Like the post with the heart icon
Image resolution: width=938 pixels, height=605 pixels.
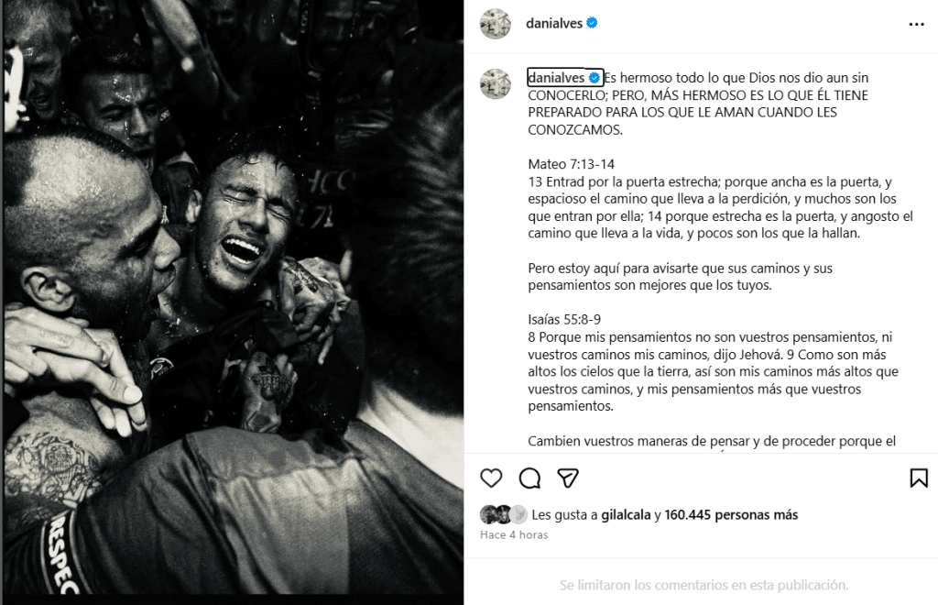[491, 478]
